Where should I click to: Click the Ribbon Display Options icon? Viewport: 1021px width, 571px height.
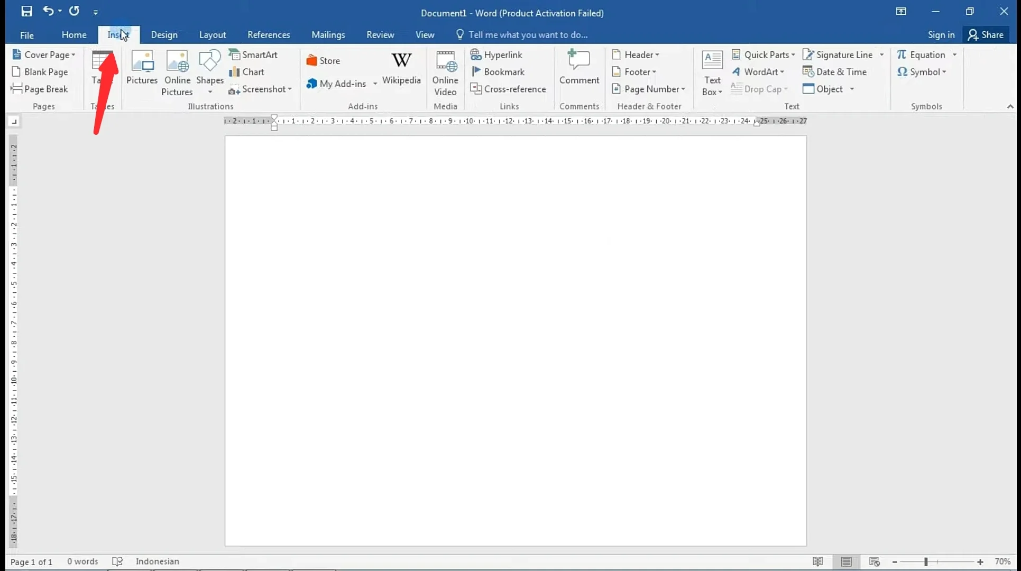(x=901, y=12)
